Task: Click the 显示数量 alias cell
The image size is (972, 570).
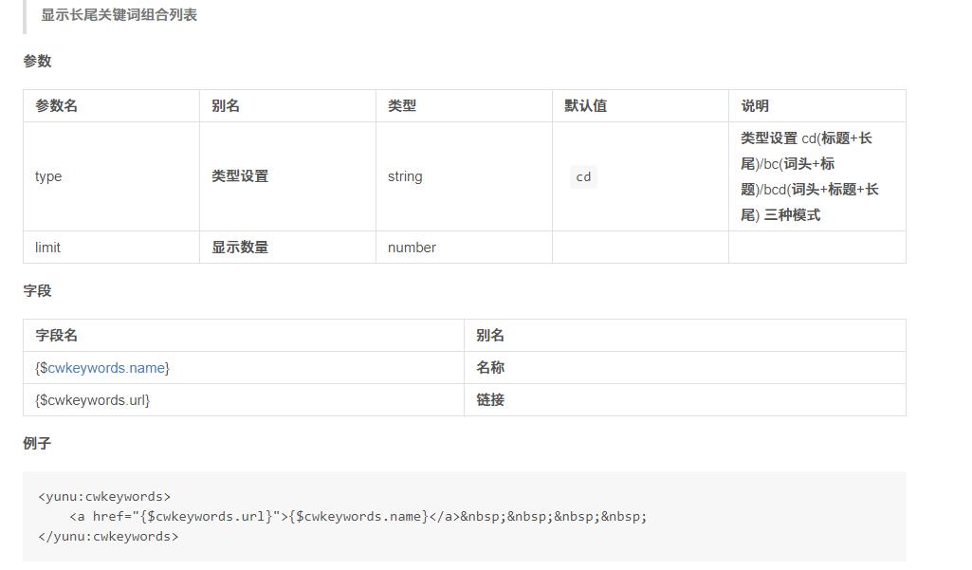Action: [x=237, y=248]
